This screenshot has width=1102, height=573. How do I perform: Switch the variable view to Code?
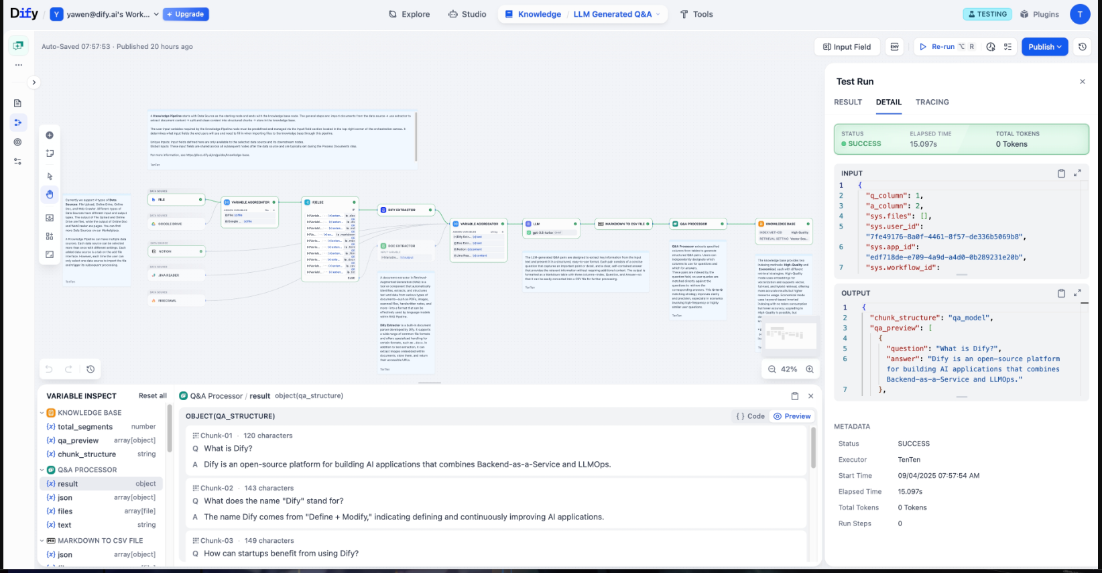(x=750, y=416)
